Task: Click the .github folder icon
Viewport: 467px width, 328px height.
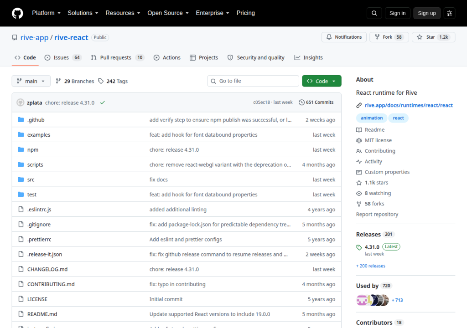Action: (x=21, y=120)
